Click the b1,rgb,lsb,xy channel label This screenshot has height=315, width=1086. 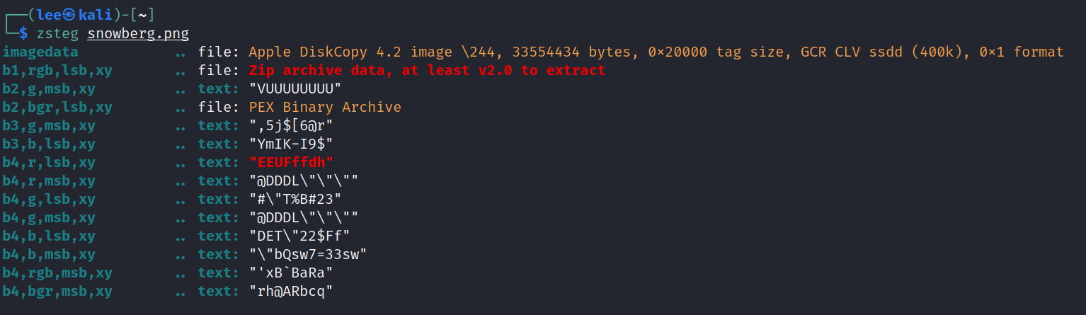coord(57,70)
